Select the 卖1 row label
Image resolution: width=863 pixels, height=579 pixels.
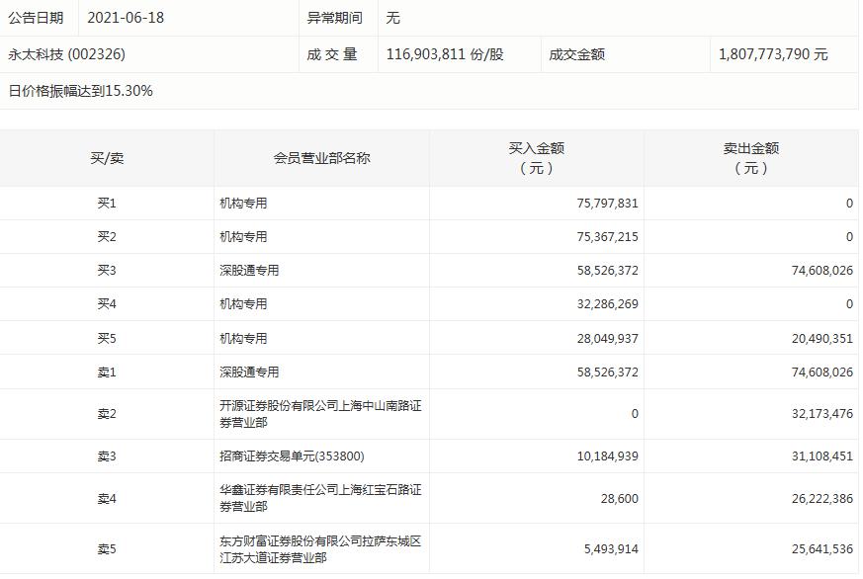click(107, 372)
